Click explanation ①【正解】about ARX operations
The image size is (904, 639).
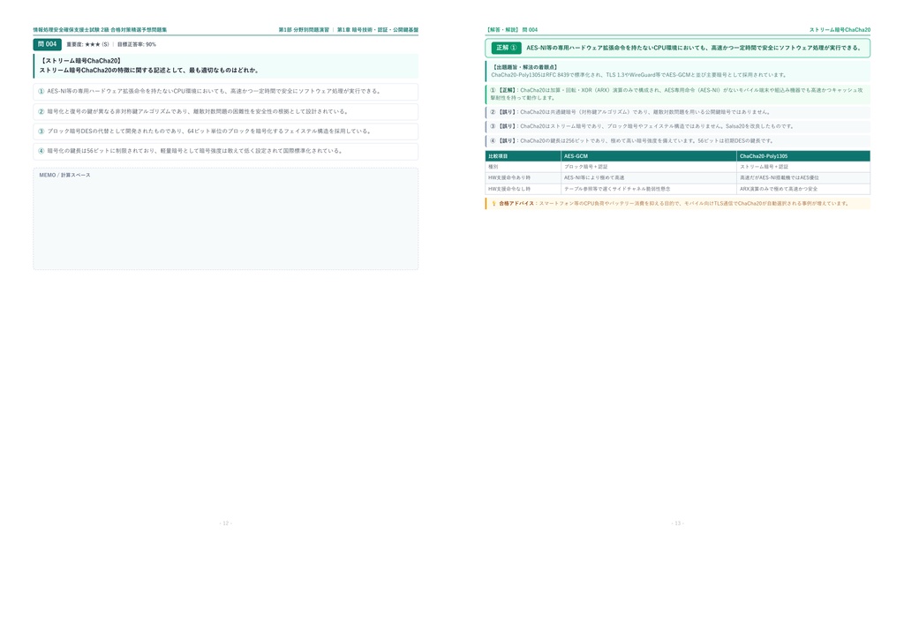(x=678, y=94)
